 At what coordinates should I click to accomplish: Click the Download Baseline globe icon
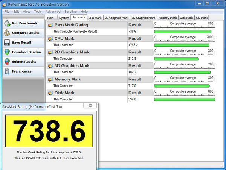click(x=7, y=52)
